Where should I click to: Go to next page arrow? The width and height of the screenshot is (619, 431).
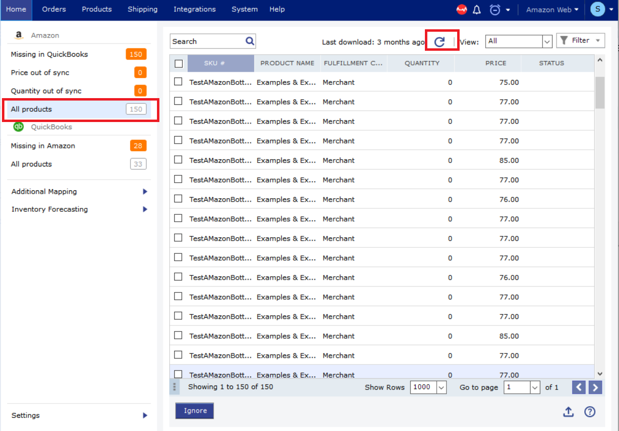595,388
